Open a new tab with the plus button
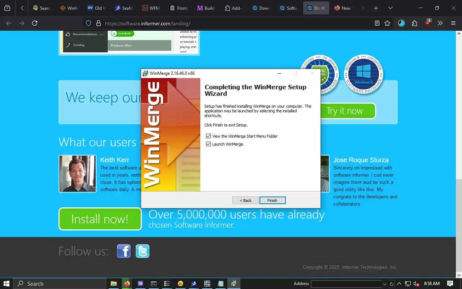Screen dimensions: 462x289 pyautogui.click(x=376, y=8)
